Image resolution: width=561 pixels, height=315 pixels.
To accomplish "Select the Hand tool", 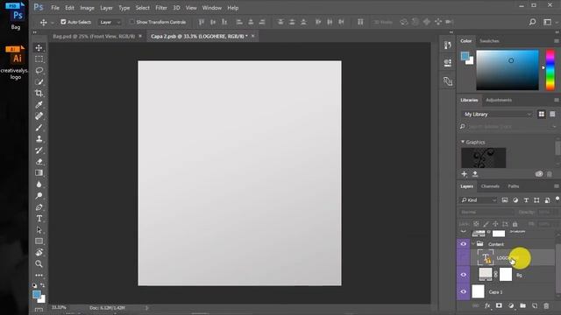I will (x=39, y=253).
